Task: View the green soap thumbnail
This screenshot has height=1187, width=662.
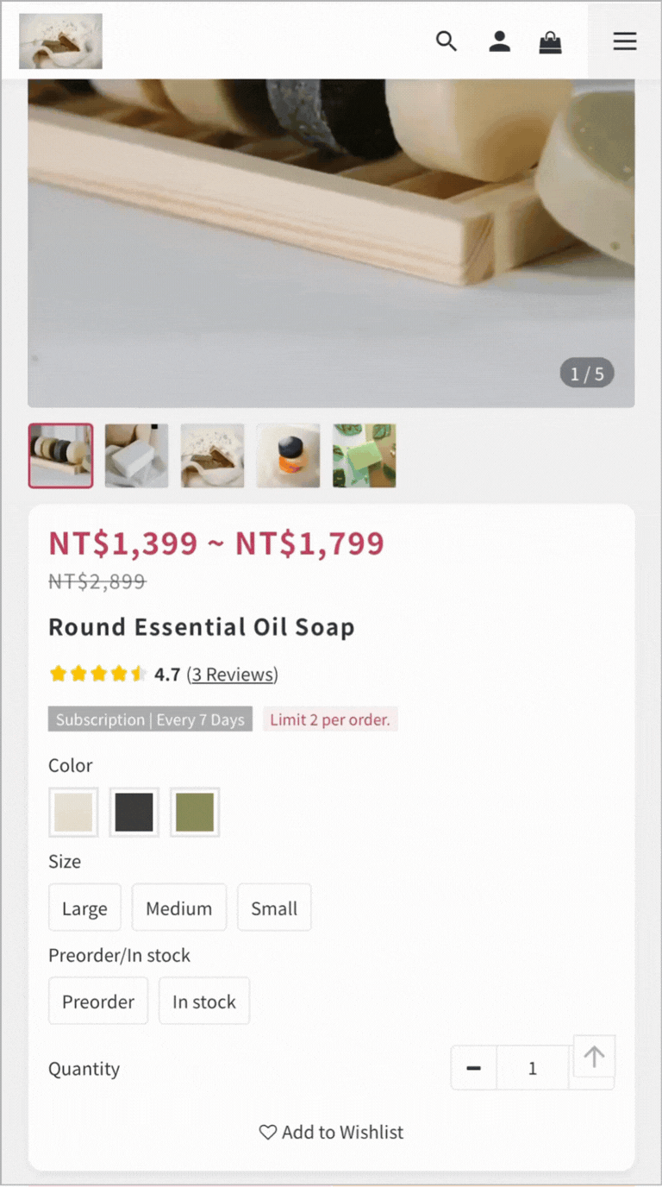Action: pyautogui.click(x=365, y=455)
